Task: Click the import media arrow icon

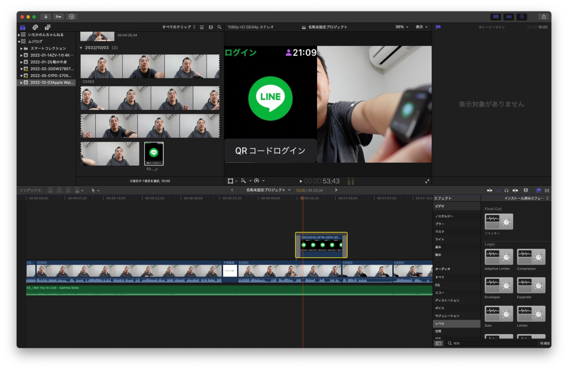Action: pos(45,17)
